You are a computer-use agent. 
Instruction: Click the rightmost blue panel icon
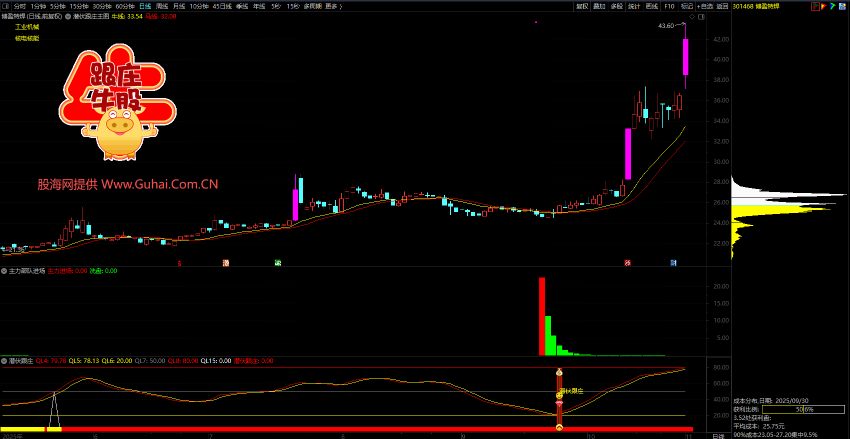tap(843, 6)
